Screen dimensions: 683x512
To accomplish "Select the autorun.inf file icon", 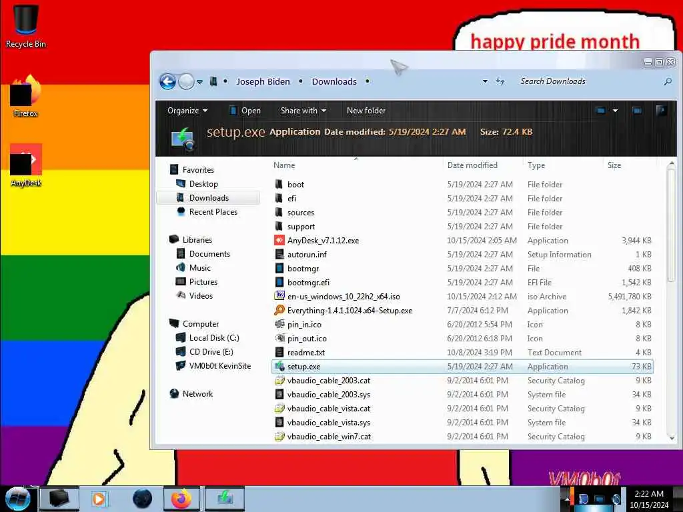I will (x=279, y=254).
